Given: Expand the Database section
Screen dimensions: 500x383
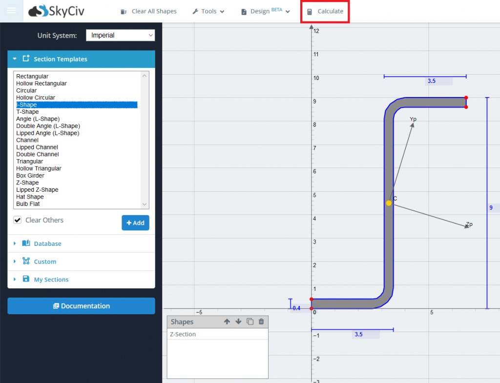Looking at the screenshot, I should [47, 243].
